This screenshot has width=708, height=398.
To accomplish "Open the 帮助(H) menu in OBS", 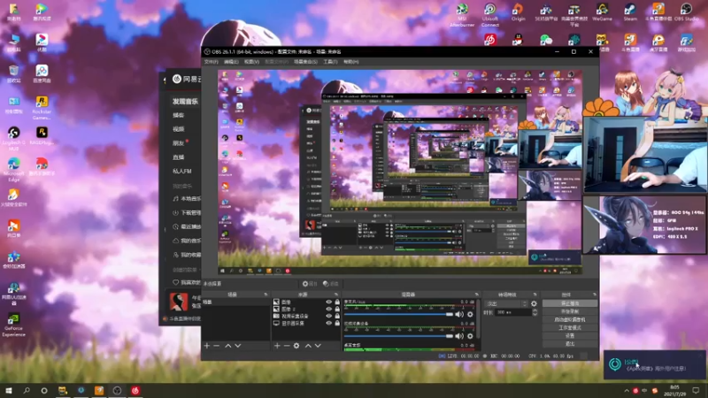I will click(x=350, y=62).
